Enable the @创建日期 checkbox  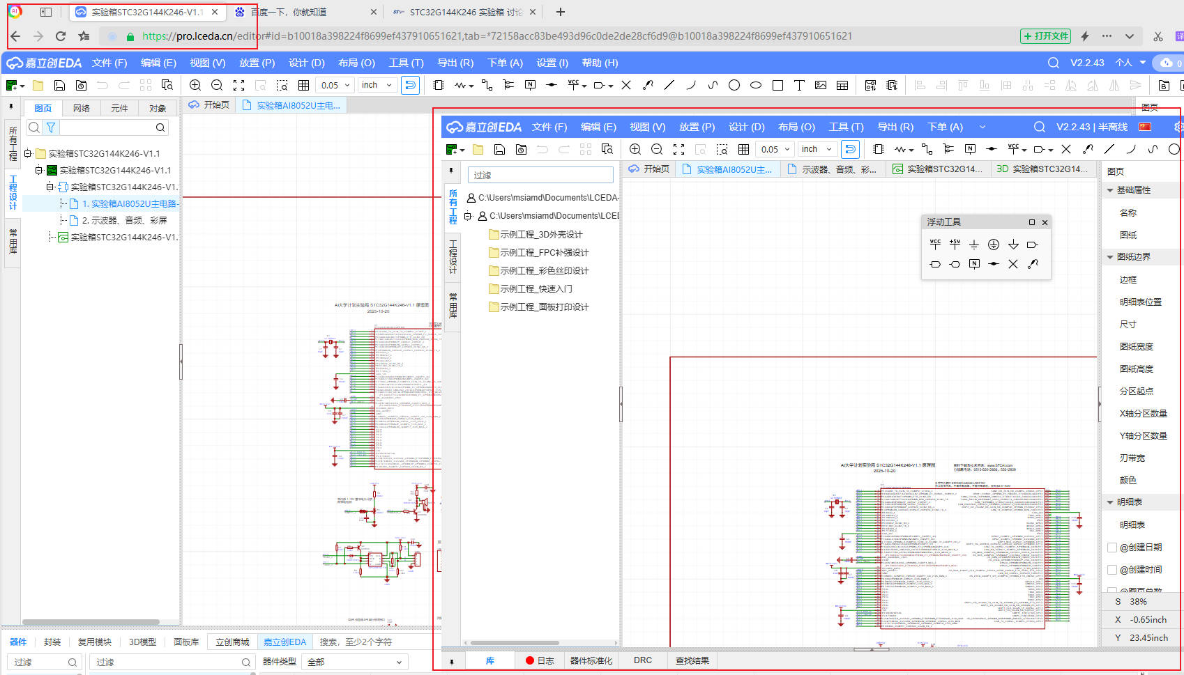1112,548
